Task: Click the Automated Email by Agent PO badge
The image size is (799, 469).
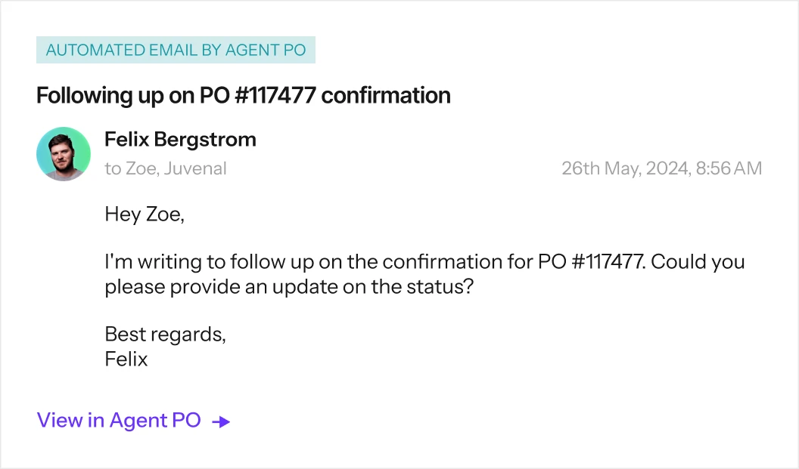Action: [176, 50]
